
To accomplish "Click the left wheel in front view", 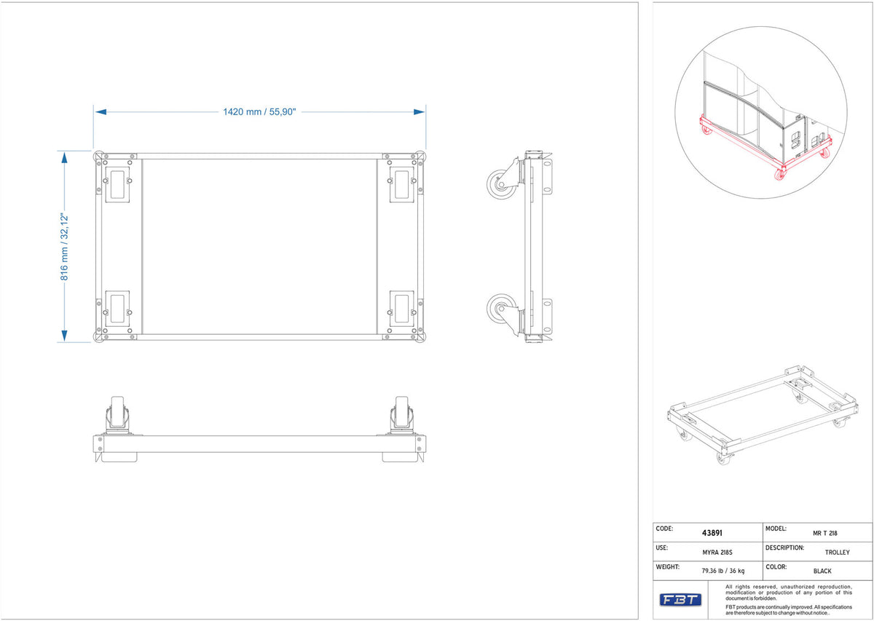I will [119, 414].
